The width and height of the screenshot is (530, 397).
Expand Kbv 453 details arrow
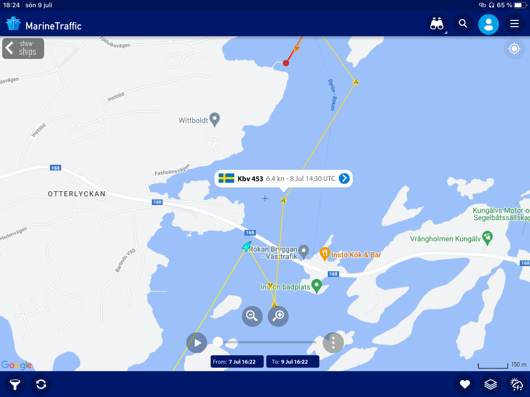[x=344, y=178]
